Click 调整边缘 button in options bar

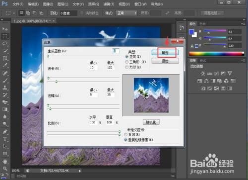[x=212, y=13]
